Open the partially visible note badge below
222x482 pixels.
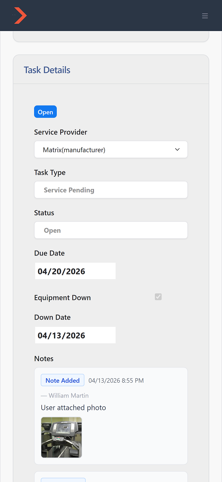[62, 480]
